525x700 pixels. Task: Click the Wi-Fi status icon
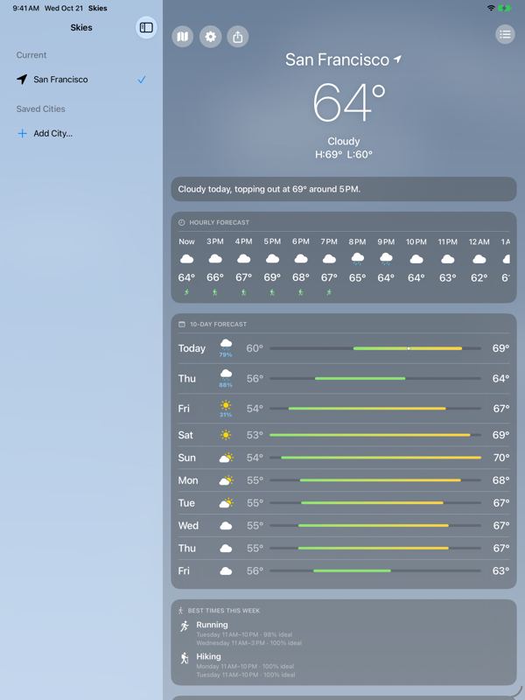[491, 8]
